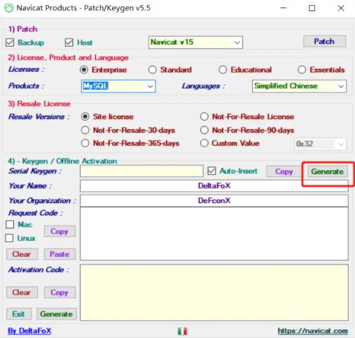The height and width of the screenshot is (338, 355).
Task: Click the Your Organization field with DeFconX
Action: point(214,201)
